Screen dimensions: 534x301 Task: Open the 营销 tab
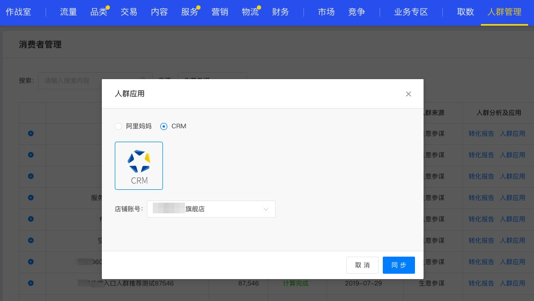[220, 12]
